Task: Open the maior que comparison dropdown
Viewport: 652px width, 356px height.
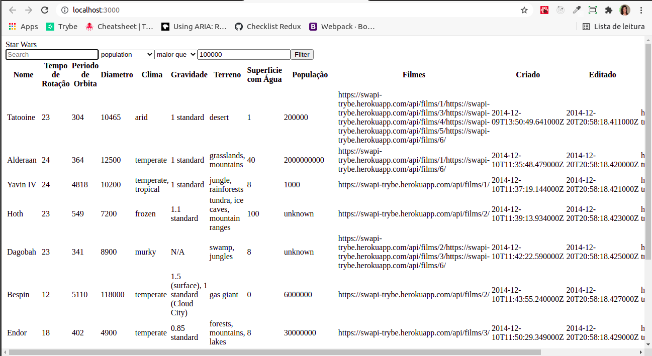Action: point(176,54)
